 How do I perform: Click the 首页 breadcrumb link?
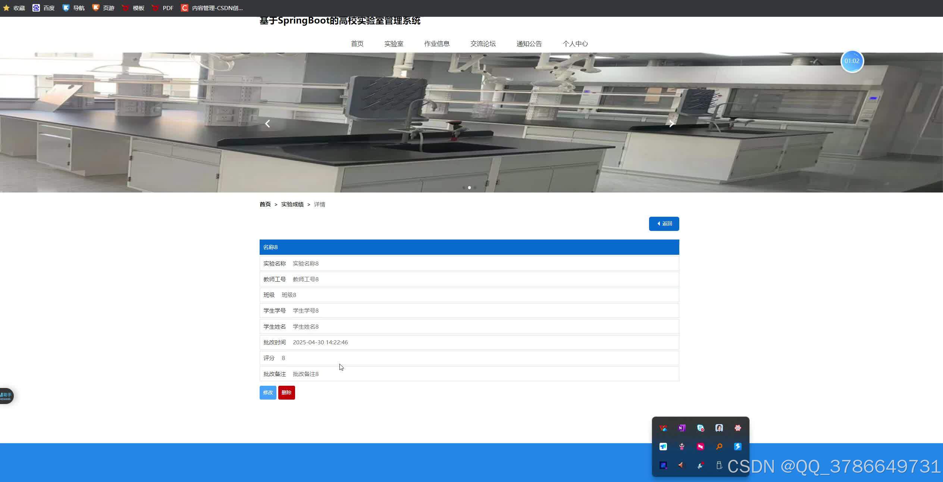[265, 204]
